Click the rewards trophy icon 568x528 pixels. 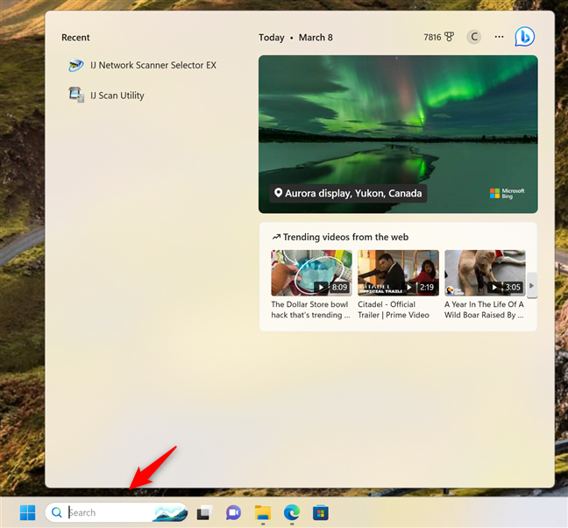[449, 37]
